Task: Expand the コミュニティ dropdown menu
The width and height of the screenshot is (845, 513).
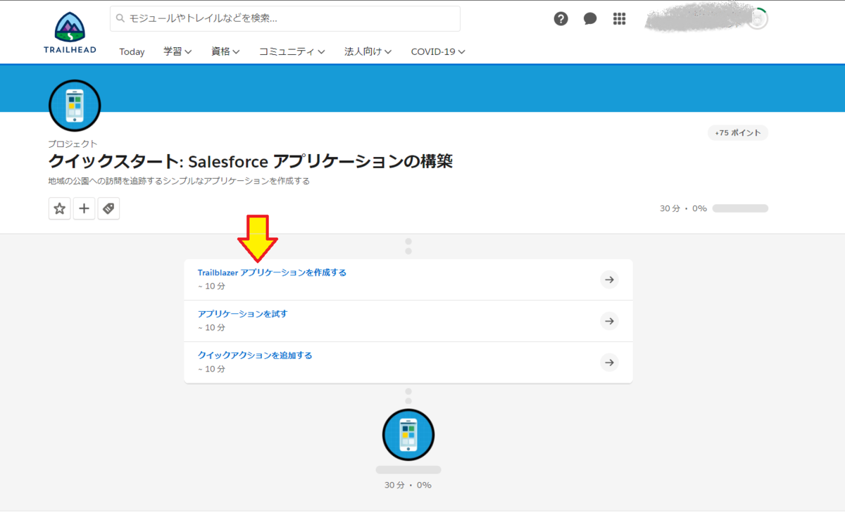Action: pyautogui.click(x=292, y=51)
